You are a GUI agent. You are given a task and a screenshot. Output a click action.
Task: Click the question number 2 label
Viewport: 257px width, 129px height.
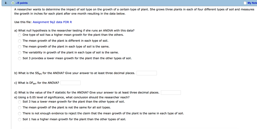pyautogui.click(x=6, y=3)
